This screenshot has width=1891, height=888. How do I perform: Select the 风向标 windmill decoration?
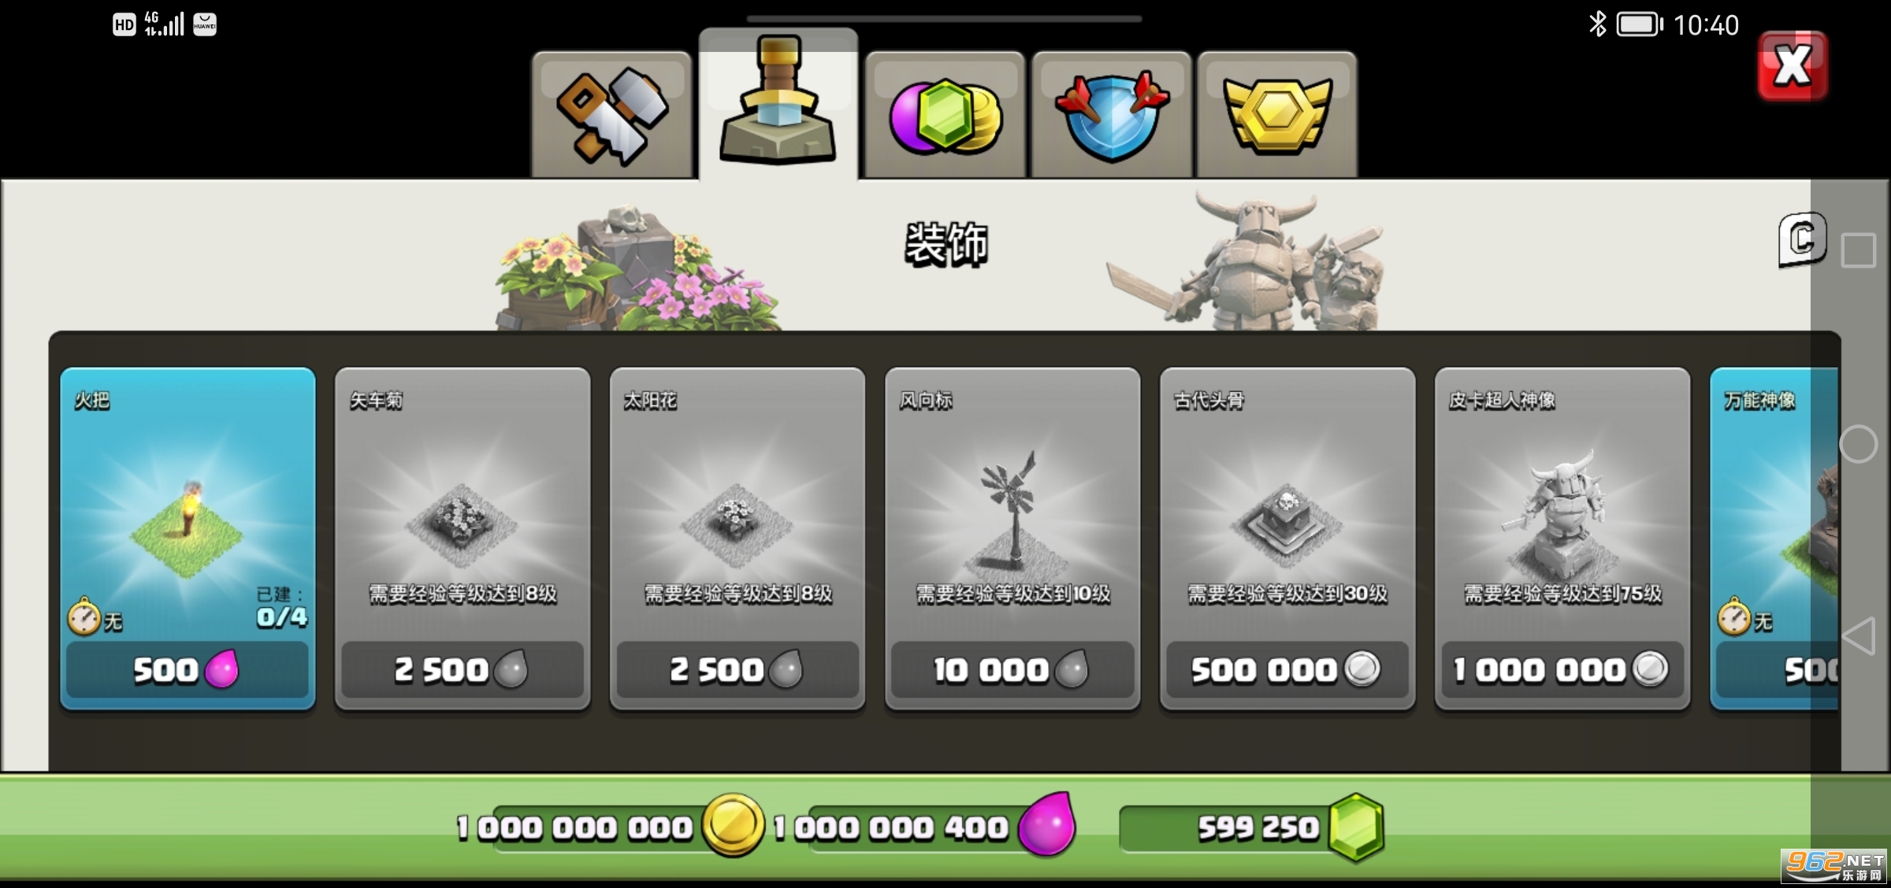[1012, 538]
